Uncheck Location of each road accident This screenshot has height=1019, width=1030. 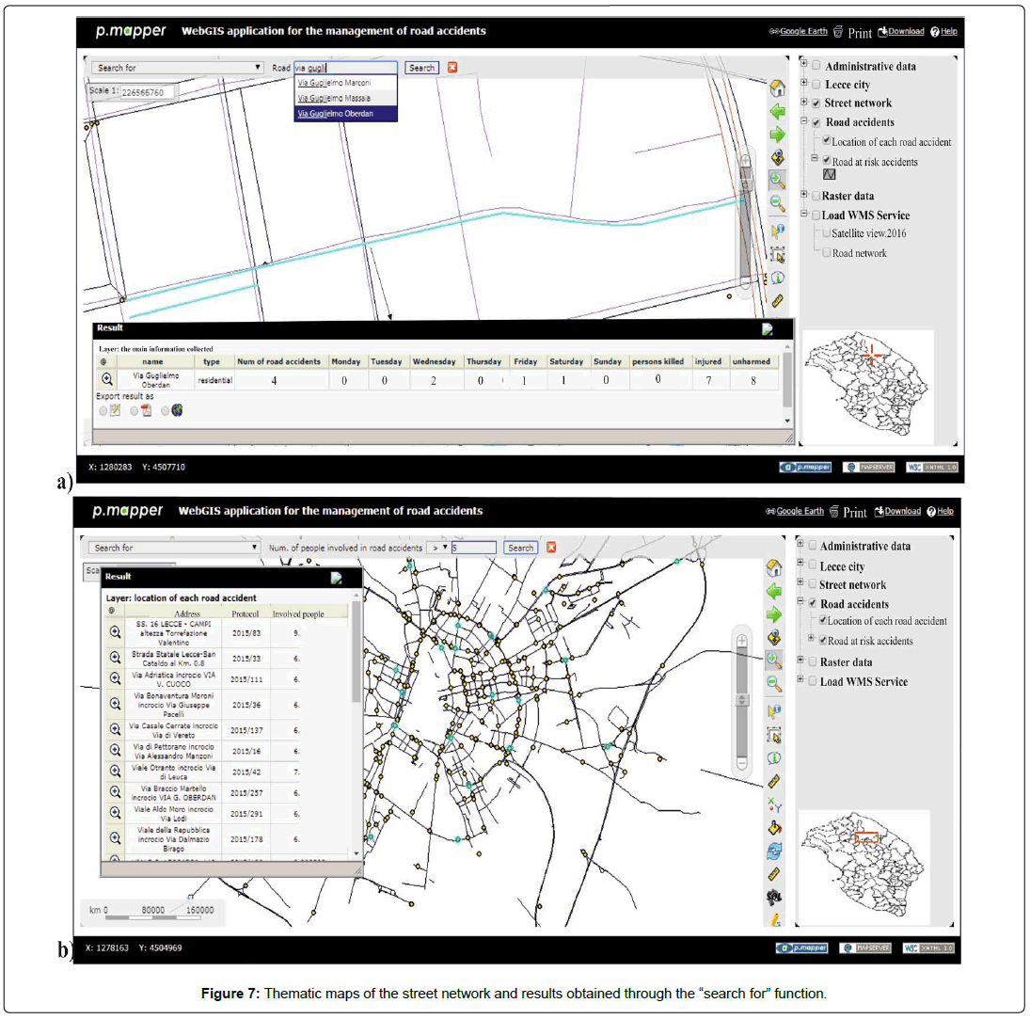tap(826, 141)
